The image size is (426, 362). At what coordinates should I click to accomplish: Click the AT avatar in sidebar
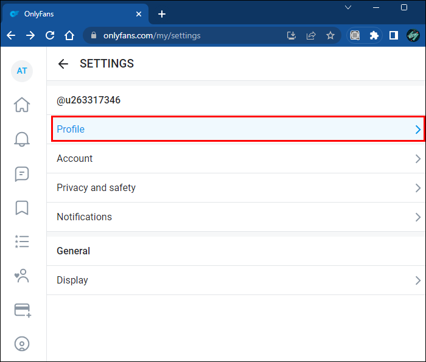click(22, 71)
